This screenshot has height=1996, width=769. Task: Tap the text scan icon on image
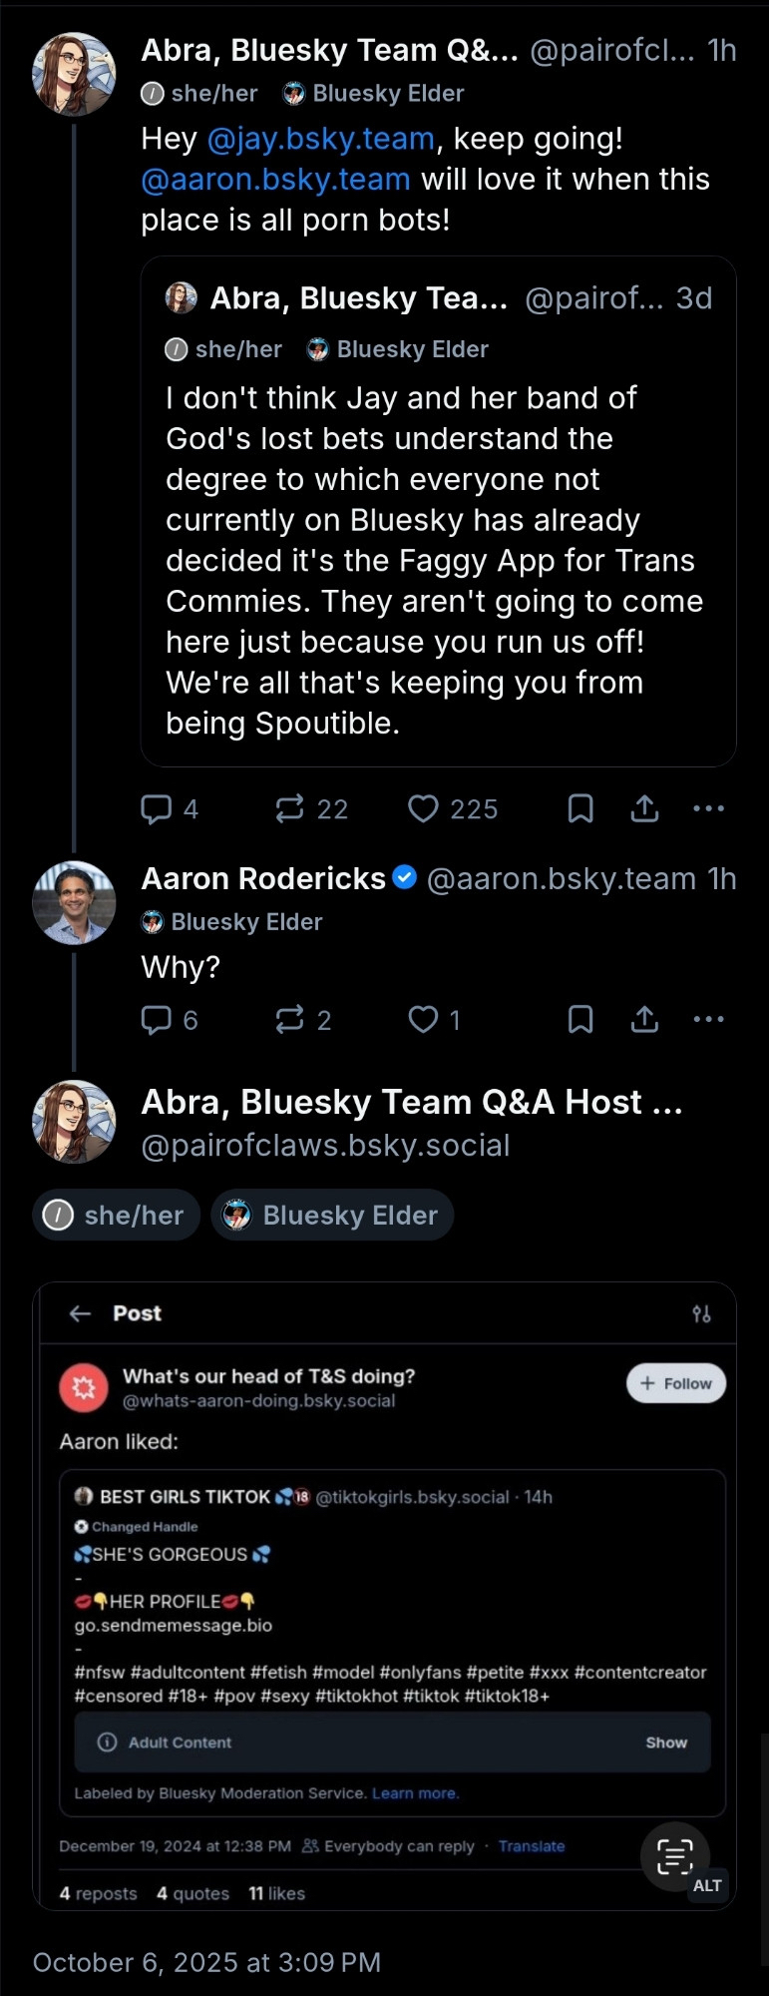[675, 1857]
